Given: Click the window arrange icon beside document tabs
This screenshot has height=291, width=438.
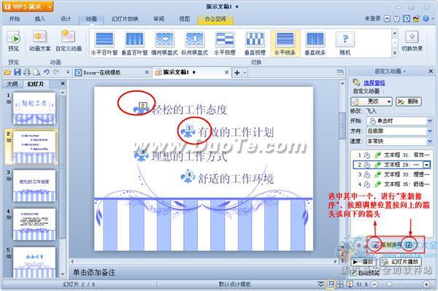Looking at the screenshot, I should point(340,72).
